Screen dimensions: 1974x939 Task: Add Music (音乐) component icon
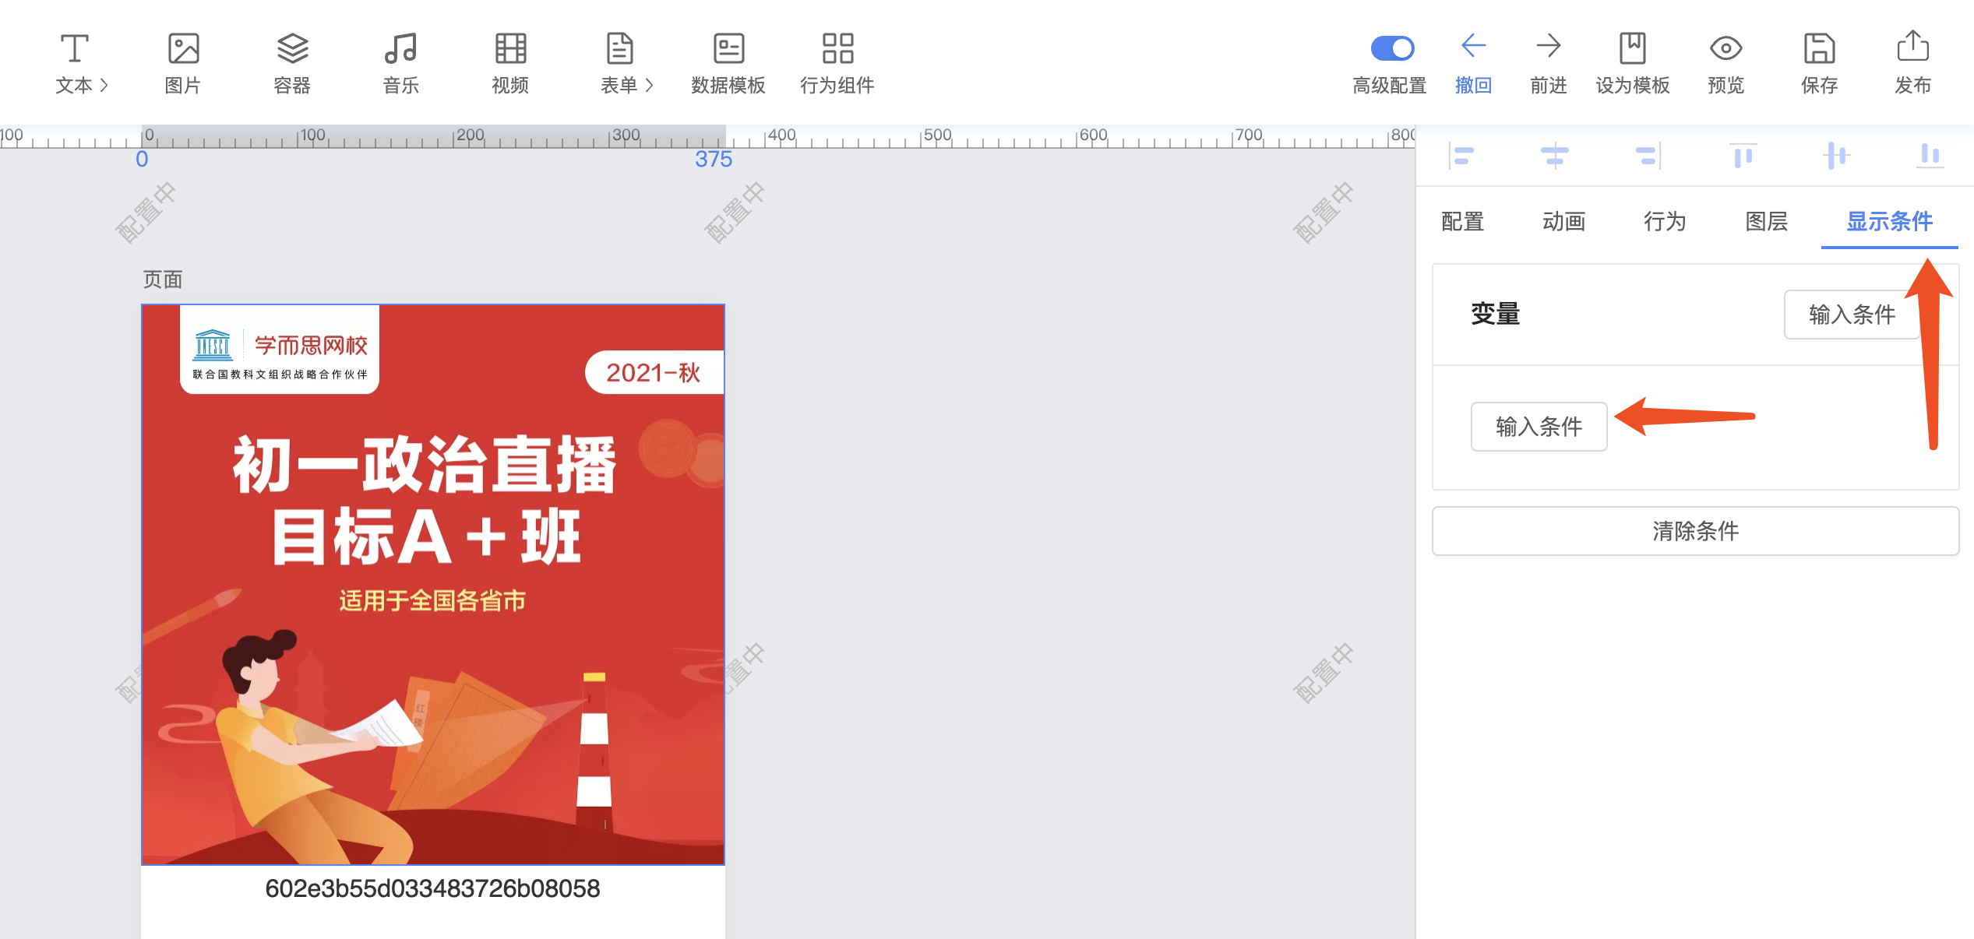tap(400, 48)
